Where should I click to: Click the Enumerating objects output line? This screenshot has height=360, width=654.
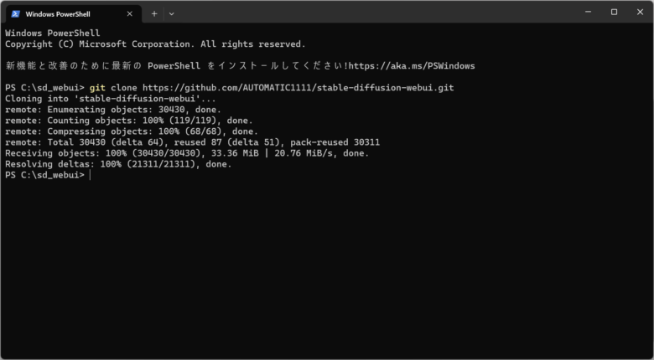113,110
